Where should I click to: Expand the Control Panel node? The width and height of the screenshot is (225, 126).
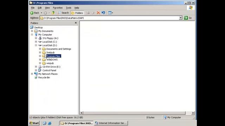36,70
